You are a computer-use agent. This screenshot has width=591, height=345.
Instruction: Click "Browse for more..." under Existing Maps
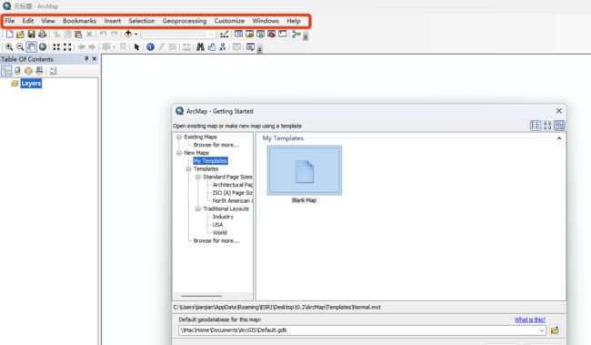pos(216,145)
